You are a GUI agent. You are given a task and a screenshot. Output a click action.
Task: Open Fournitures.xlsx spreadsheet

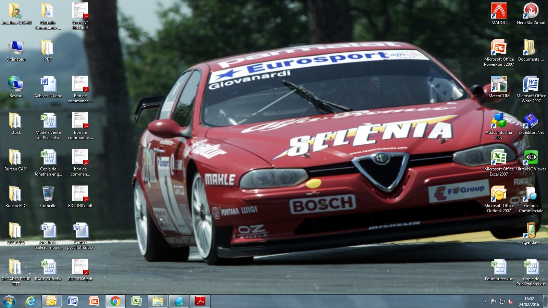pos(499,270)
